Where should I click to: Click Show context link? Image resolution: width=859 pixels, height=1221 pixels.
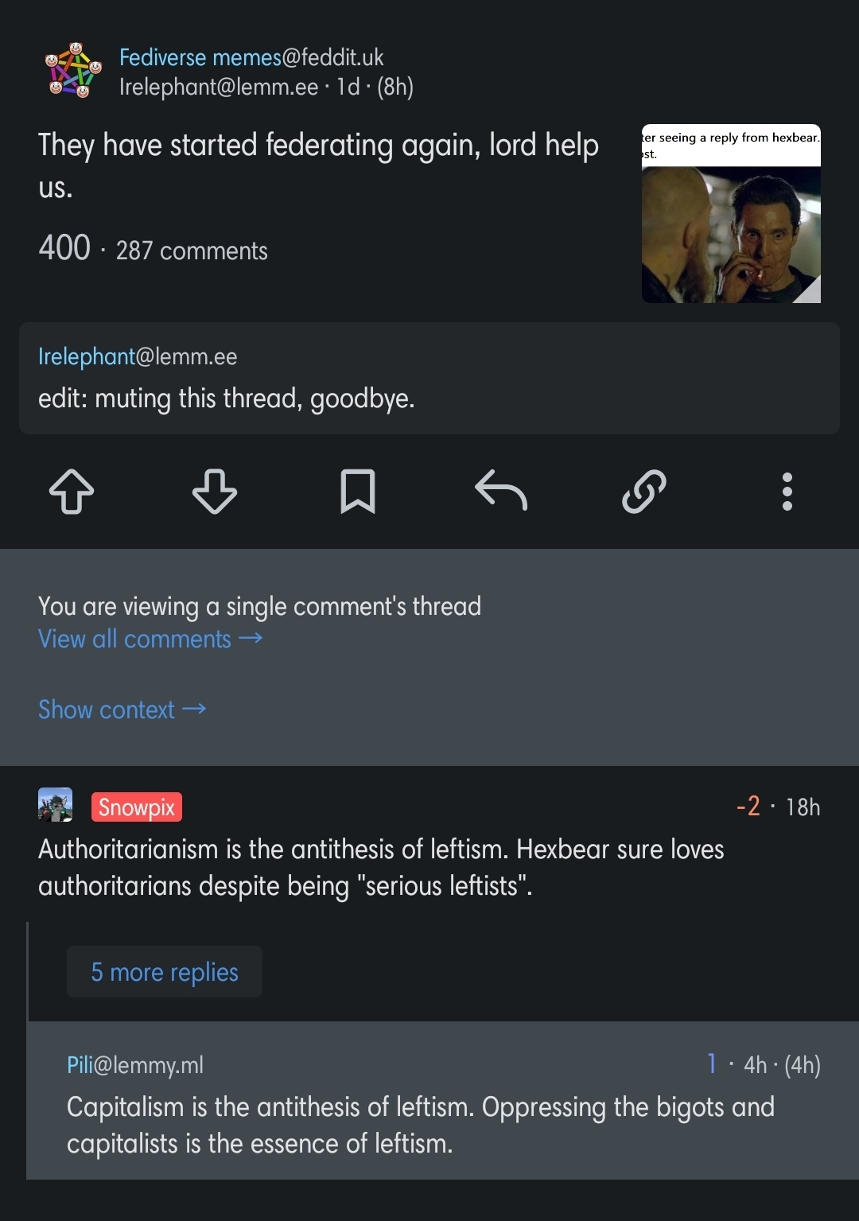point(122,710)
